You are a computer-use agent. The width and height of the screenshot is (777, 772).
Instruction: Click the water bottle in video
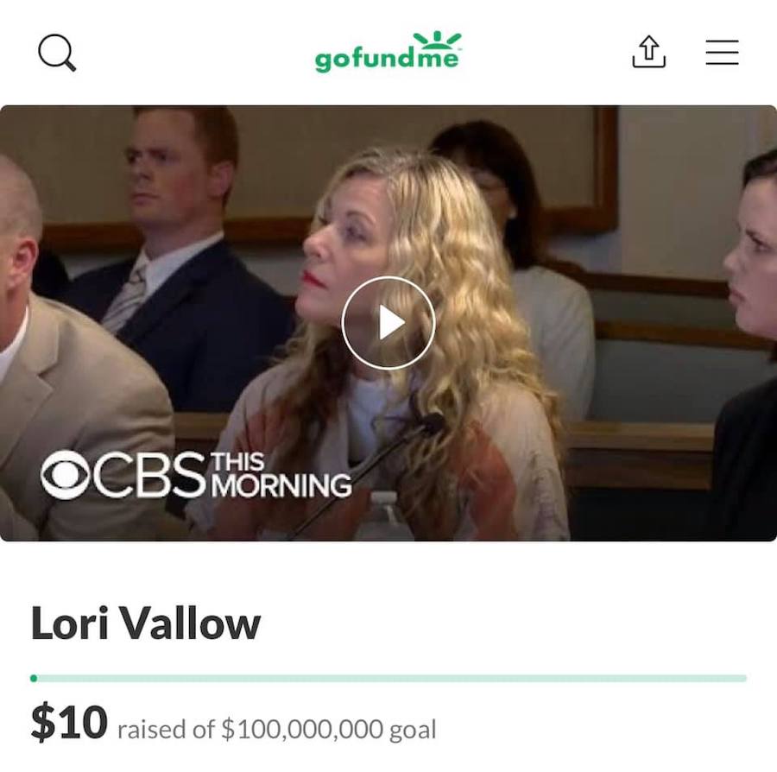point(383,516)
